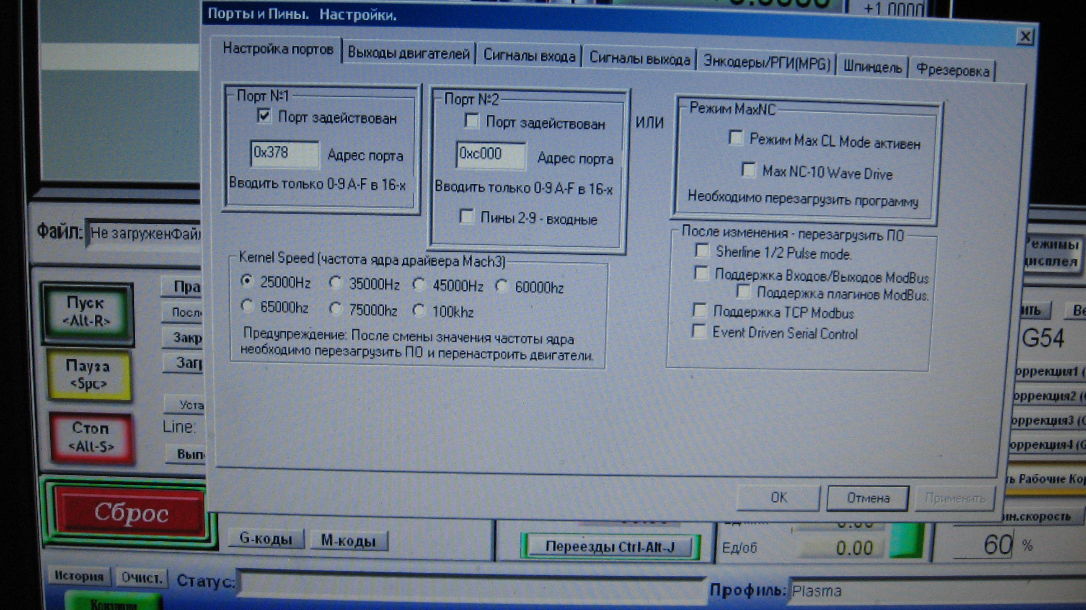Click the red Сброс reset button

point(131,514)
